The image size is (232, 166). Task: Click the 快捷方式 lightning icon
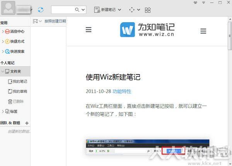click(x=7, y=41)
